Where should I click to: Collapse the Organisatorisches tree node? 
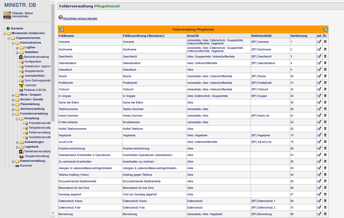[9, 38]
